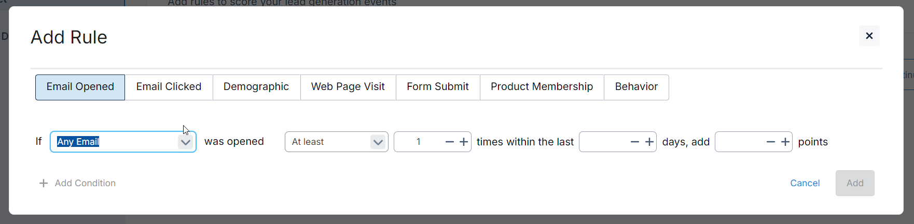Decrease the times-opened count with minus
The height and width of the screenshot is (224, 914).
(450, 142)
